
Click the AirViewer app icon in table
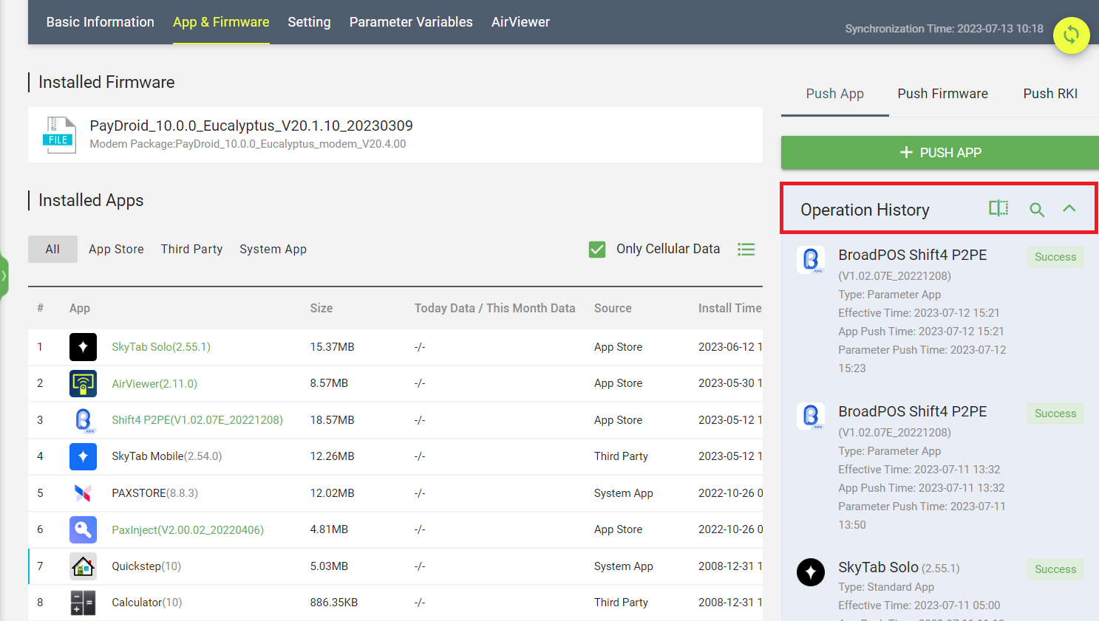pyautogui.click(x=83, y=384)
